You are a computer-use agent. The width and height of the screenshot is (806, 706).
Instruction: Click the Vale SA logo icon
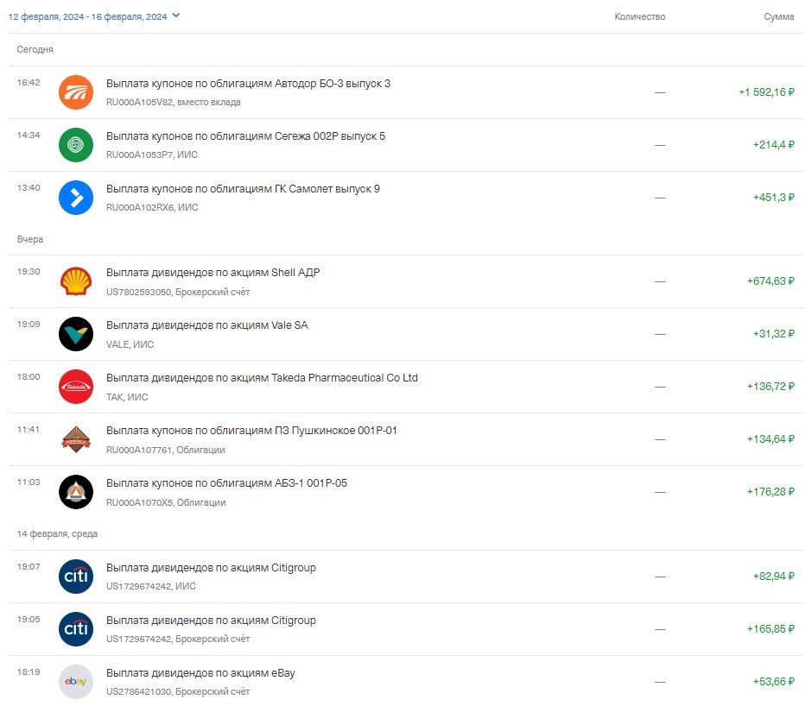pos(76,334)
